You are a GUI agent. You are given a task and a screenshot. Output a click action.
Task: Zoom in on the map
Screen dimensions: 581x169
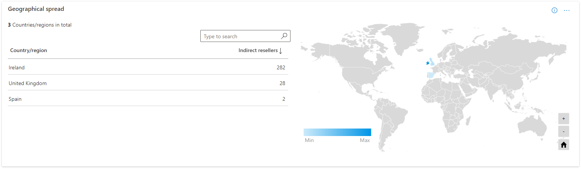coord(564,118)
